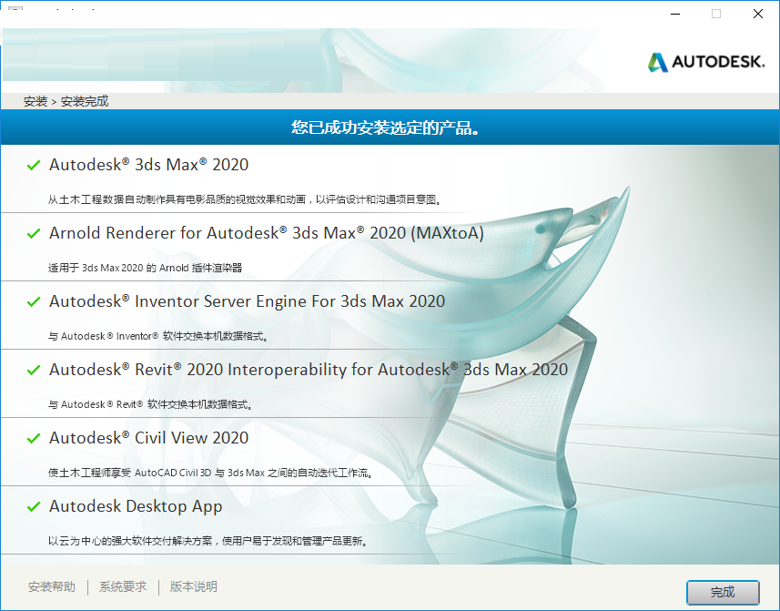The image size is (780, 611).
Task: Select the checkmark by Inventor Server Engine
Action: point(34,302)
